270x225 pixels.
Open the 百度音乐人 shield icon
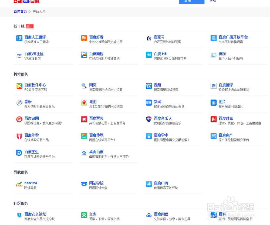click(x=149, y=119)
